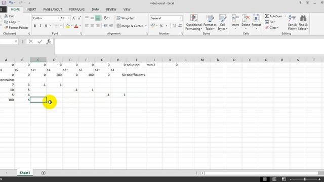Open Font dialog launcher
This screenshot has height=182, width=324.
coord(81,34)
